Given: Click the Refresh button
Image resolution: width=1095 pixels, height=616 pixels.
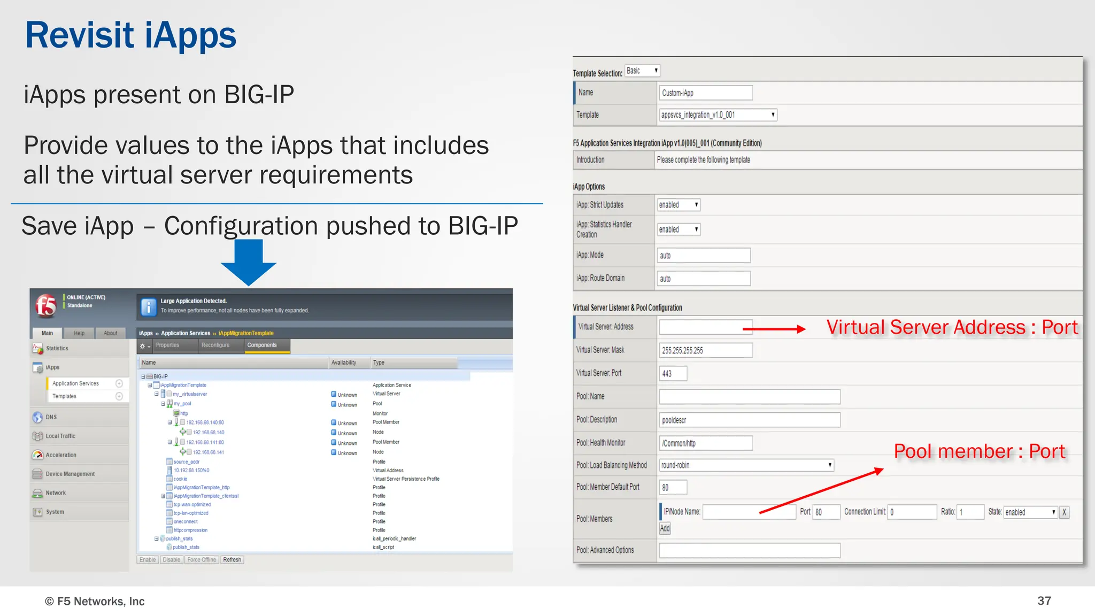Looking at the screenshot, I should (x=232, y=560).
